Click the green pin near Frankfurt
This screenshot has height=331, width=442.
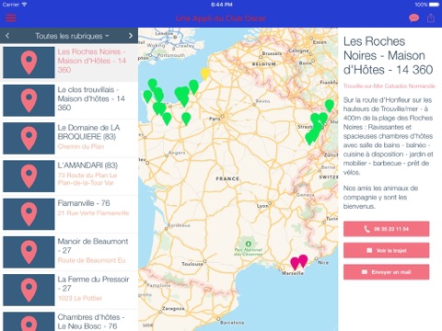(x=330, y=106)
